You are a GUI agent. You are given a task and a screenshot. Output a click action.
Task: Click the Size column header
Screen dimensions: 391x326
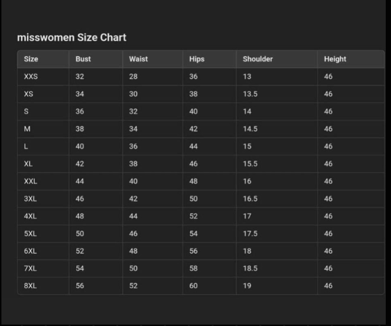point(31,59)
